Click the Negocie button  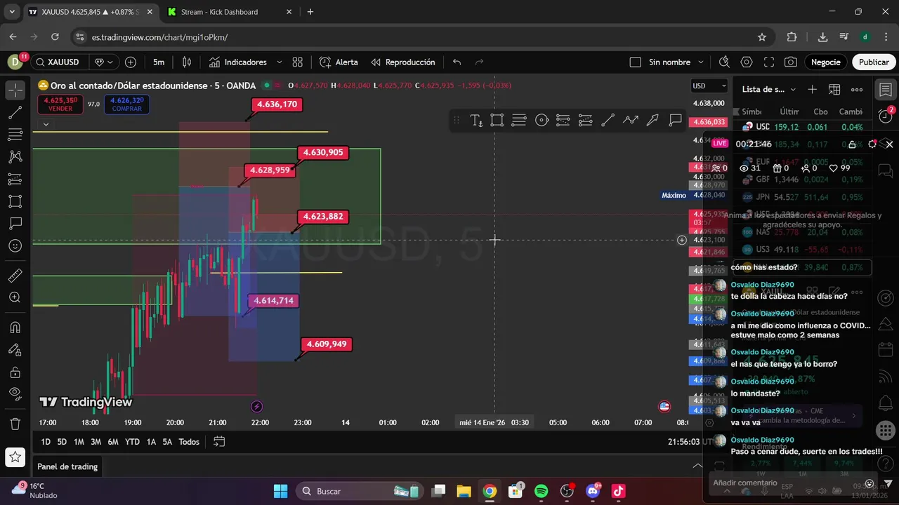[826, 62]
